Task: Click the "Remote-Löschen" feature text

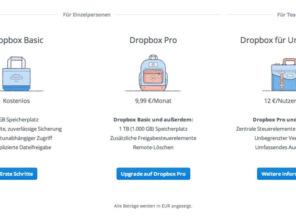Action: (153, 147)
